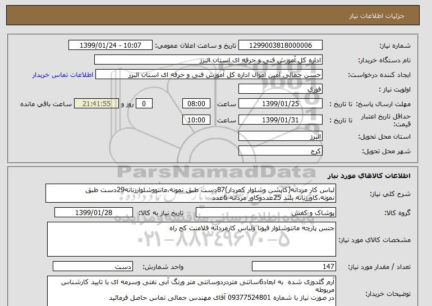The image size is (432, 306).
Task: Select the delivery province field البرز
Action: click(x=280, y=136)
